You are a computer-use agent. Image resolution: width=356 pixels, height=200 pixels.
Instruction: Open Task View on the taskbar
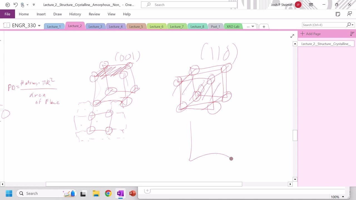click(x=83, y=194)
